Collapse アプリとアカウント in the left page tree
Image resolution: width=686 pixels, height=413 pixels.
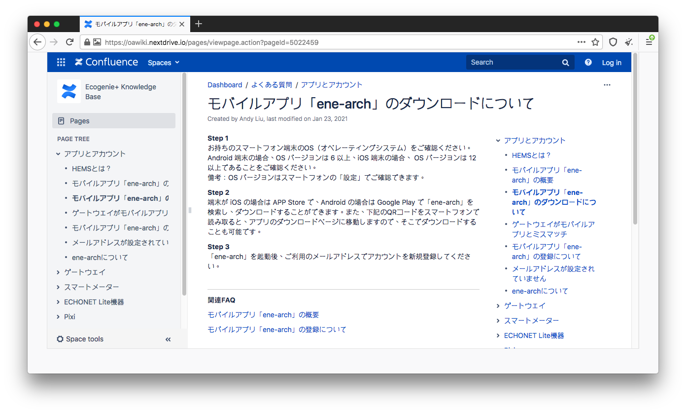pyautogui.click(x=58, y=154)
